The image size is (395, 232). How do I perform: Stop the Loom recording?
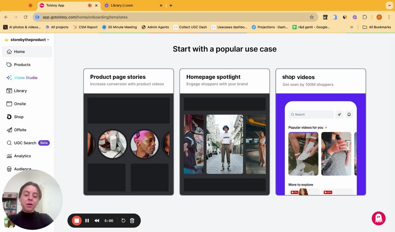(x=77, y=221)
